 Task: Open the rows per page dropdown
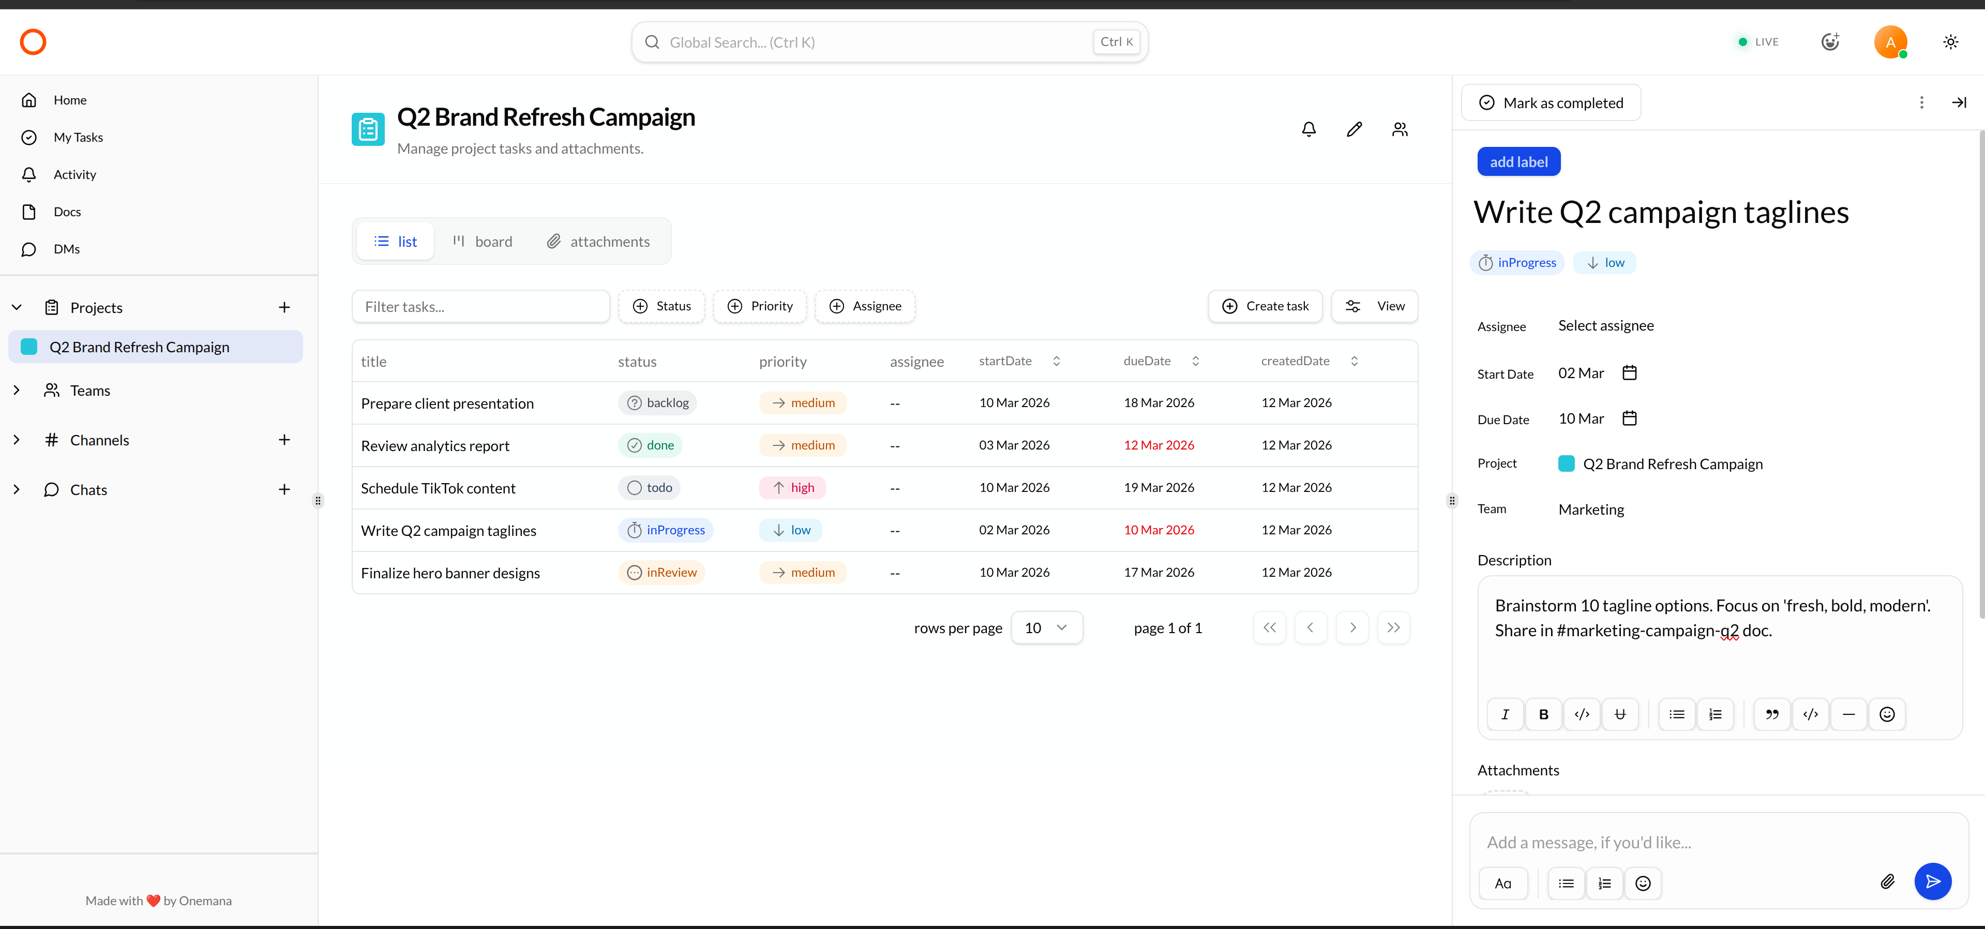pyautogui.click(x=1046, y=627)
